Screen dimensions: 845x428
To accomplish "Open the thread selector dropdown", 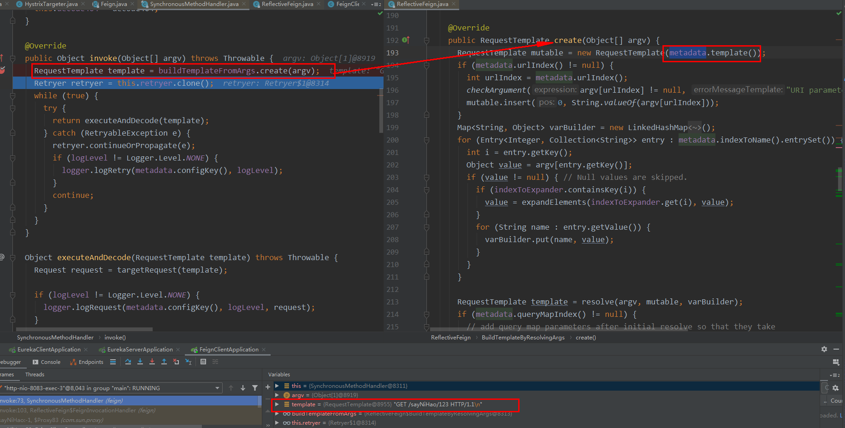I will [217, 388].
